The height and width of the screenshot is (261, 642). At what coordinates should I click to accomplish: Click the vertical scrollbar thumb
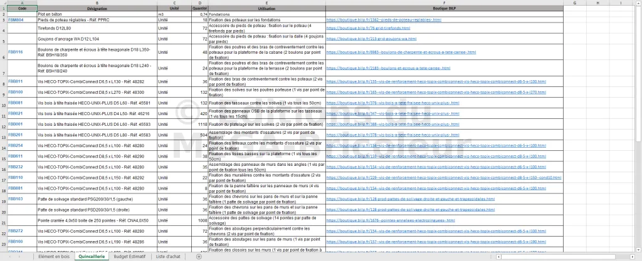[x=639, y=73]
